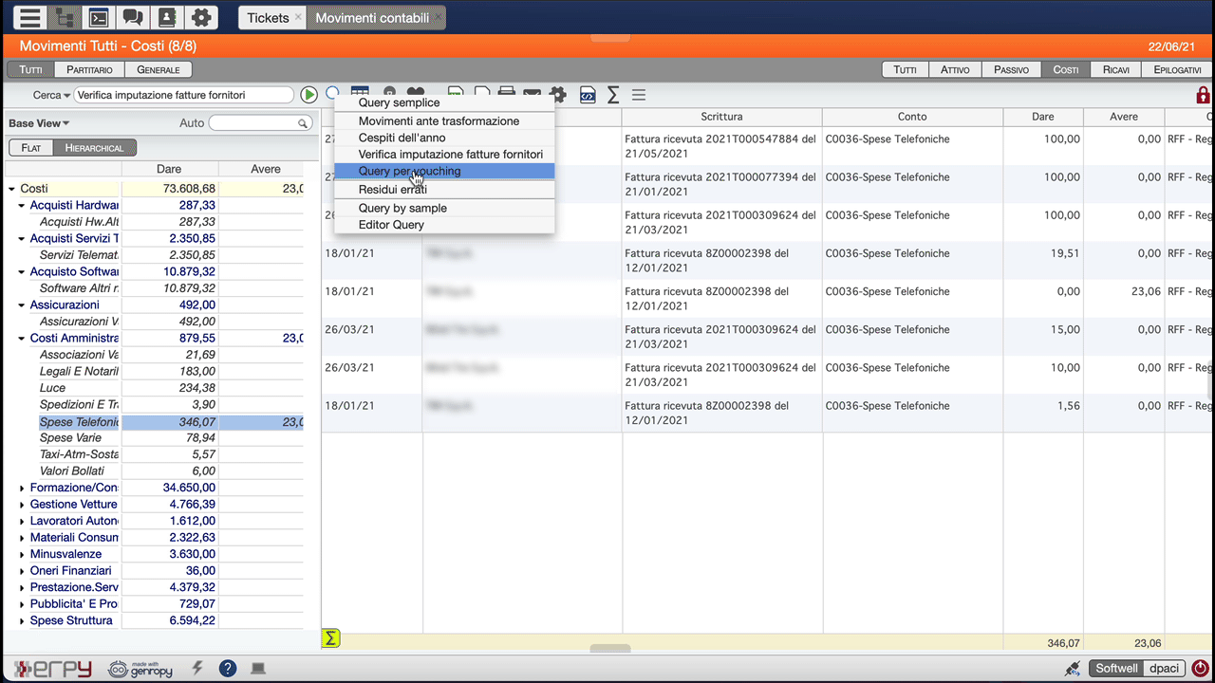Viewport: 1215px width, 683px height.
Task: Choose the Partitario button
Action: [90, 69]
